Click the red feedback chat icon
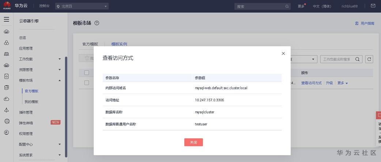381x162 pixels. pyautogui.click(x=378, y=116)
